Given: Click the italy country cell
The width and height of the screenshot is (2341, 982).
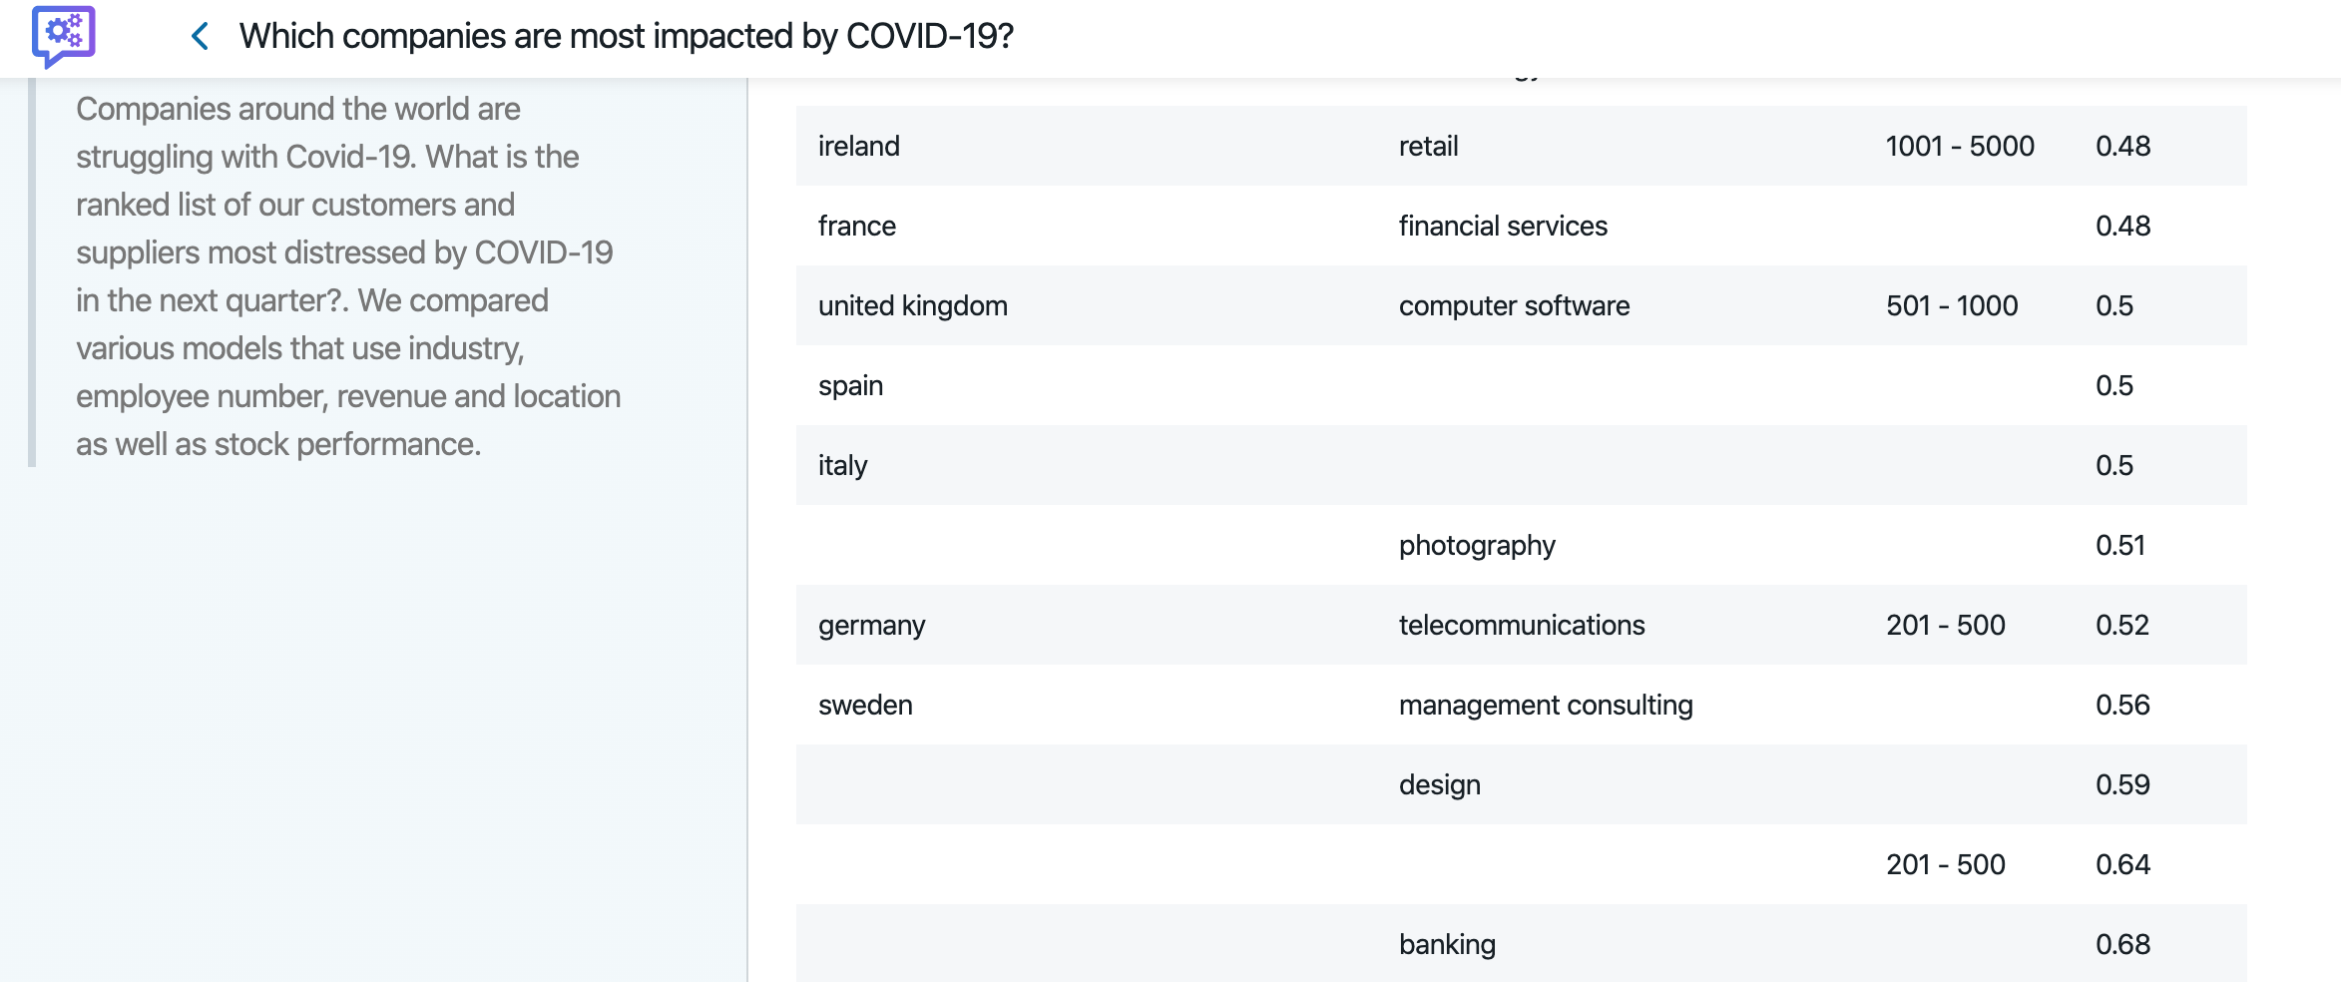Looking at the screenshot, I should pyautogui.click(x=842, y=466).
